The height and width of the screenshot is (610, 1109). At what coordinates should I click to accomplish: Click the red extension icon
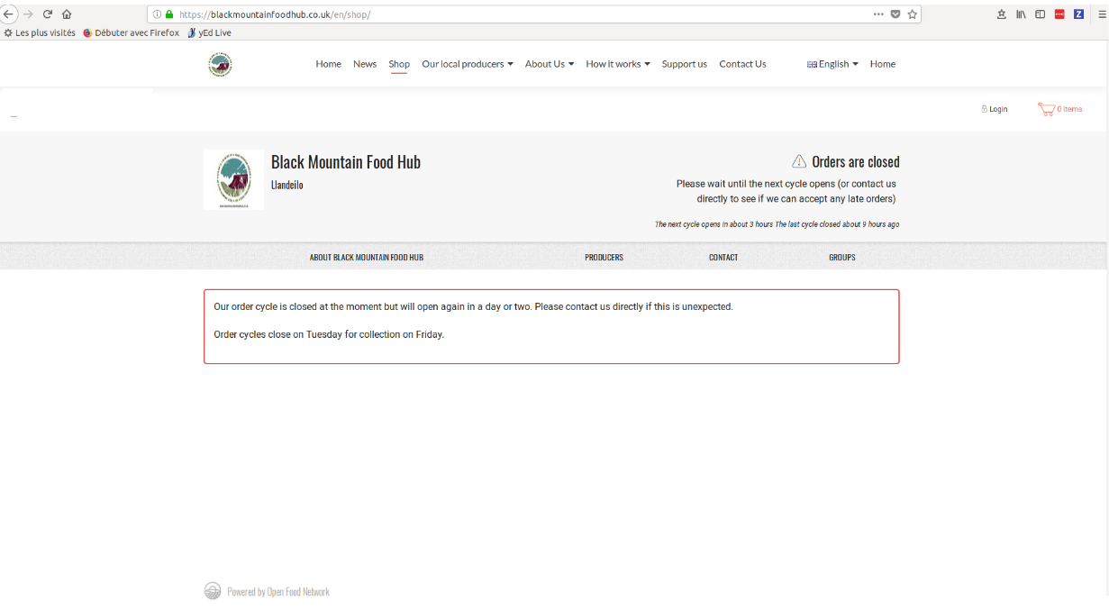click(x=1059, y=14)
